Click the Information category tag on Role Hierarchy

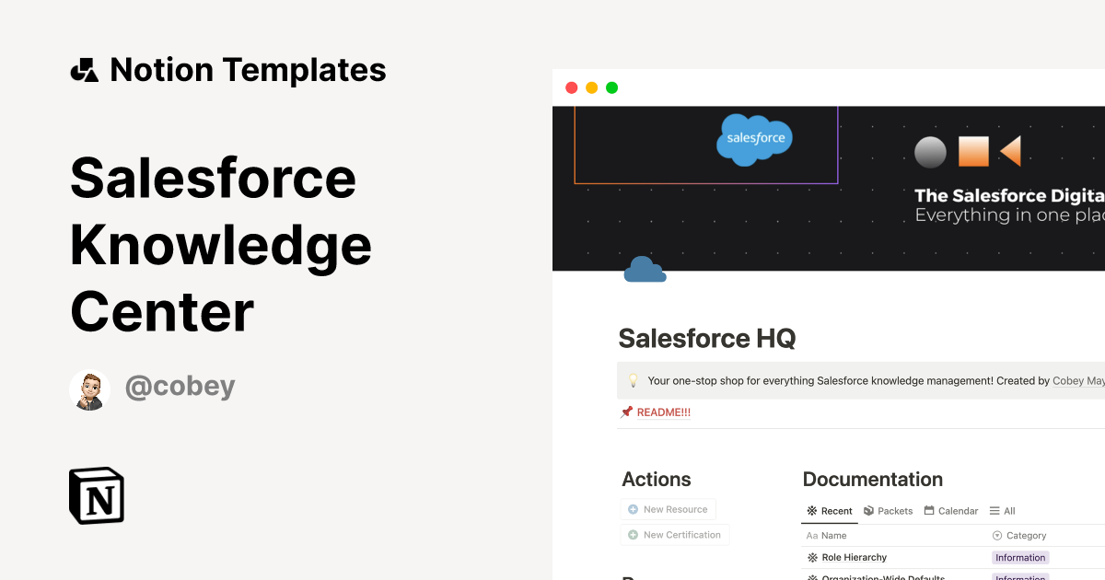click(x=1020, y=557)
